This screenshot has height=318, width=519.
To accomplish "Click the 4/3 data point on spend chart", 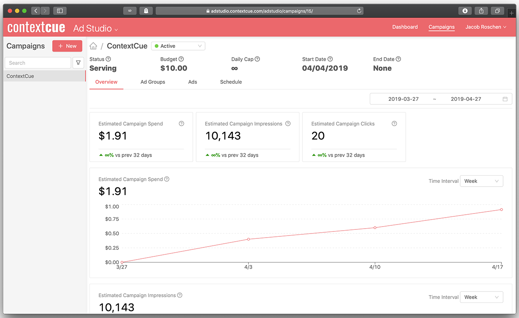I will pos(248,239).
